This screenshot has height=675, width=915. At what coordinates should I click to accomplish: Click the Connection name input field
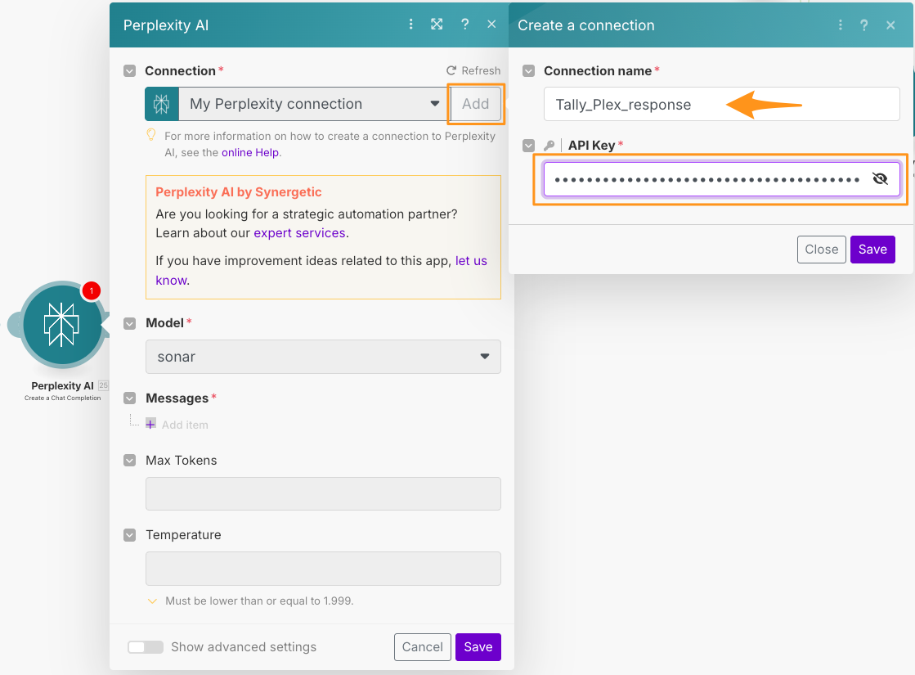click(722, 104)
